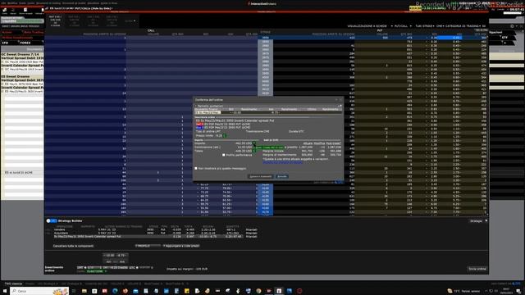Click the green icon beside 'Importo' value
525x295 pixels.
coord(254,143)
